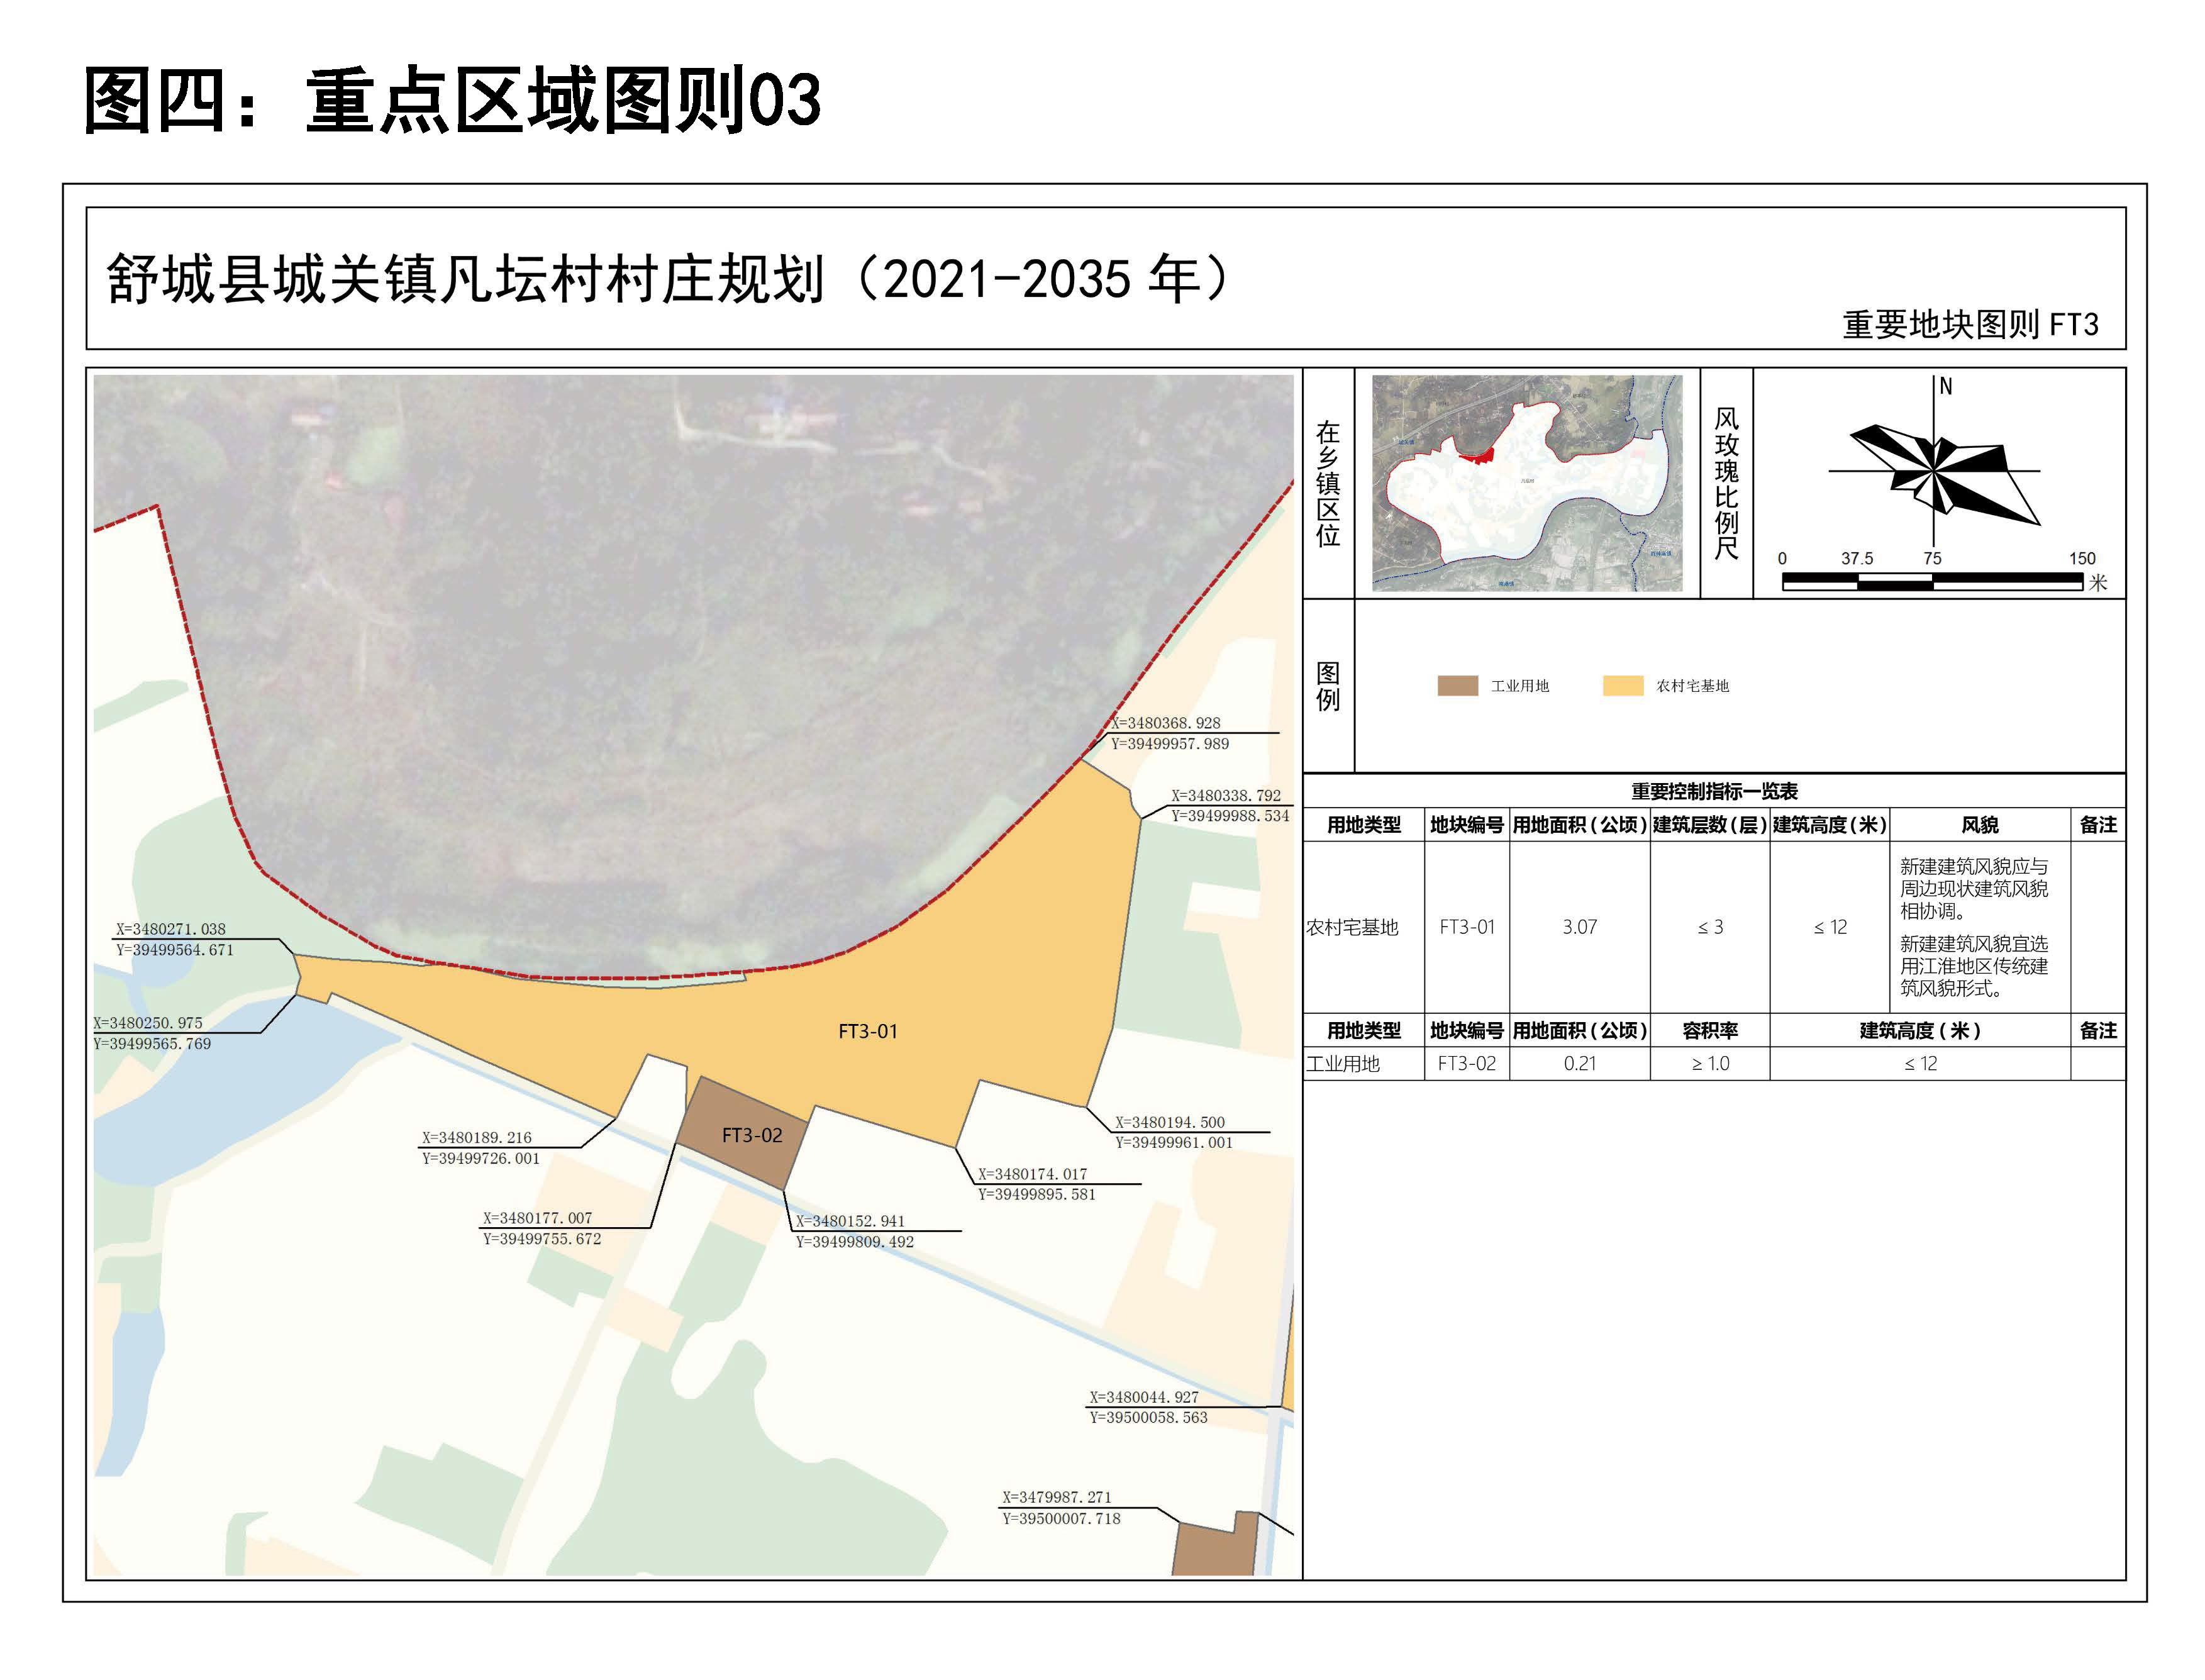Click the FT3-02 brown parcel on map
This screenshot has height=1680, width=2205.
coord(745,1133)
